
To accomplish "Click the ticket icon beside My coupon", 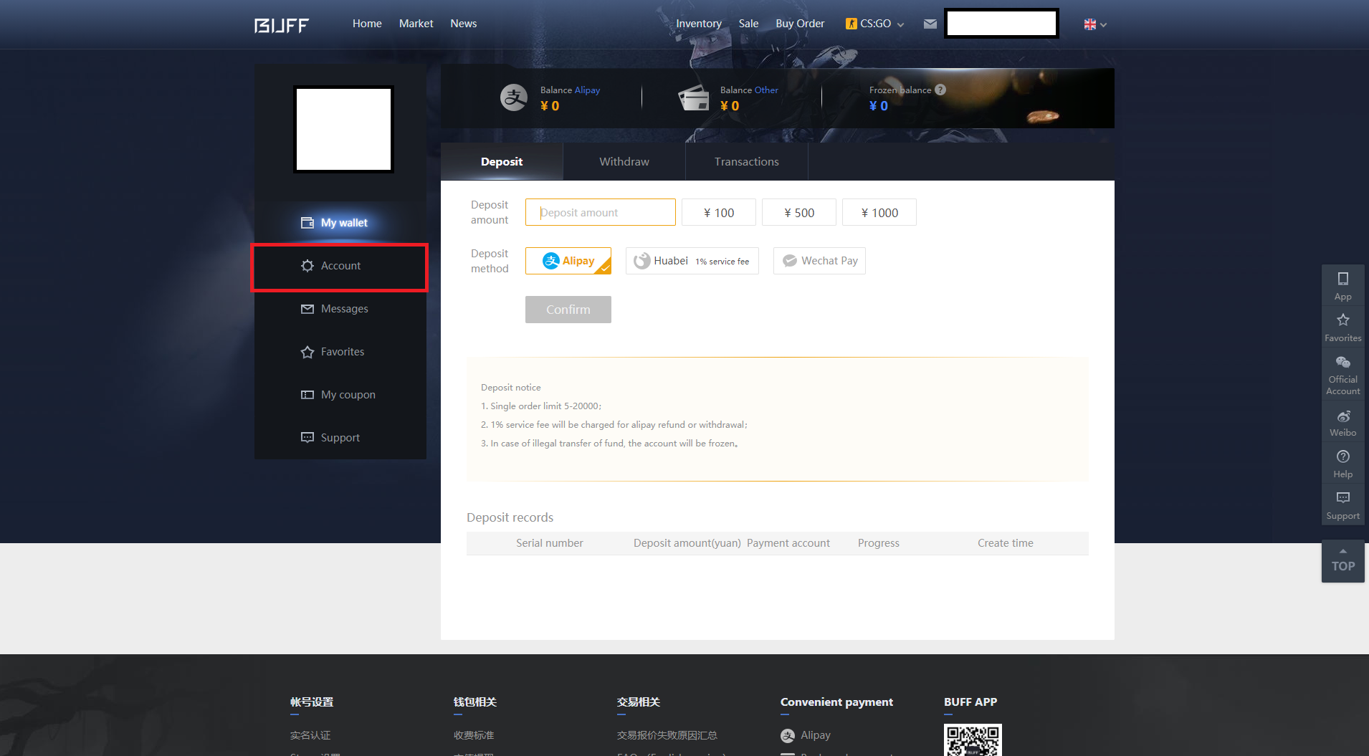I will (x=307, y=395).
